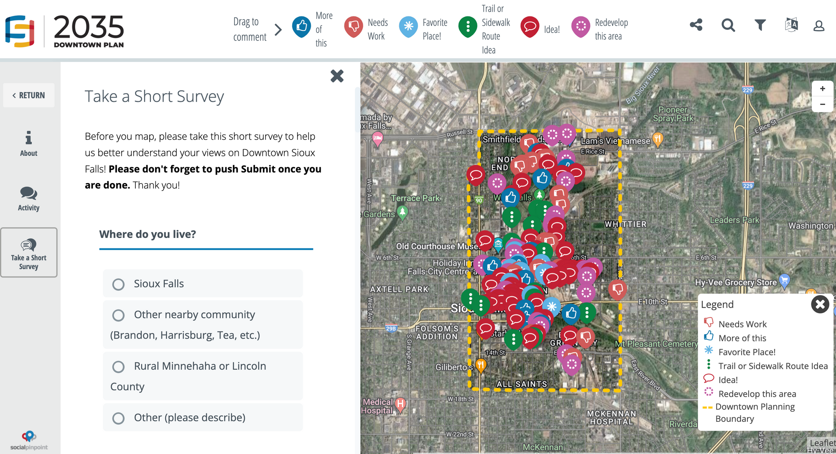
Task: Expand the 'Drag to comment' chevron arrow
Action: [278, 30]
